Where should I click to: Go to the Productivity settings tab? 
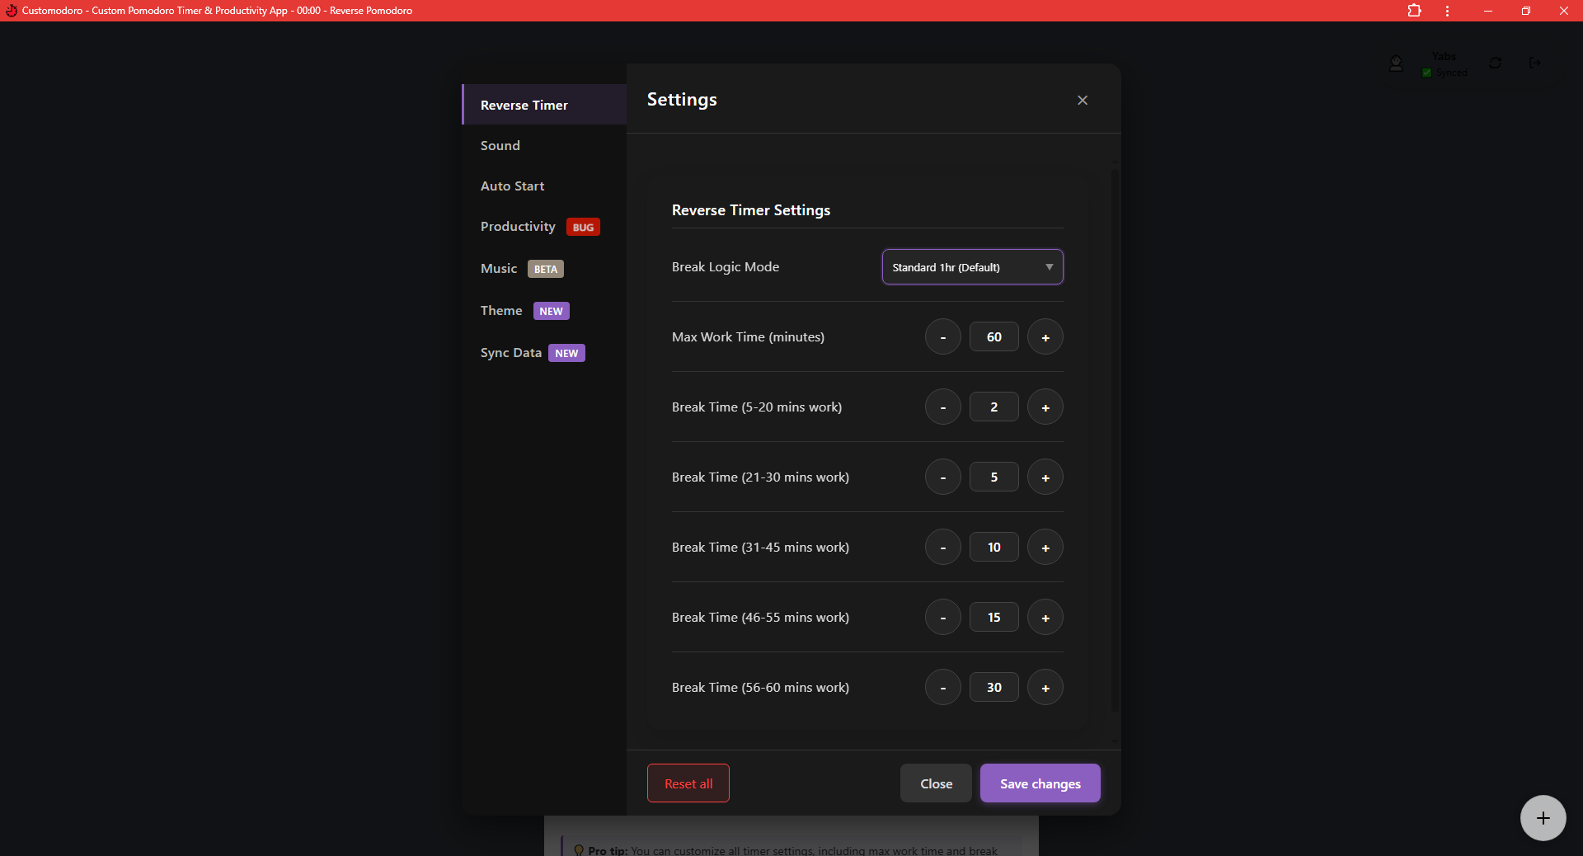click(x=544, y=227)
